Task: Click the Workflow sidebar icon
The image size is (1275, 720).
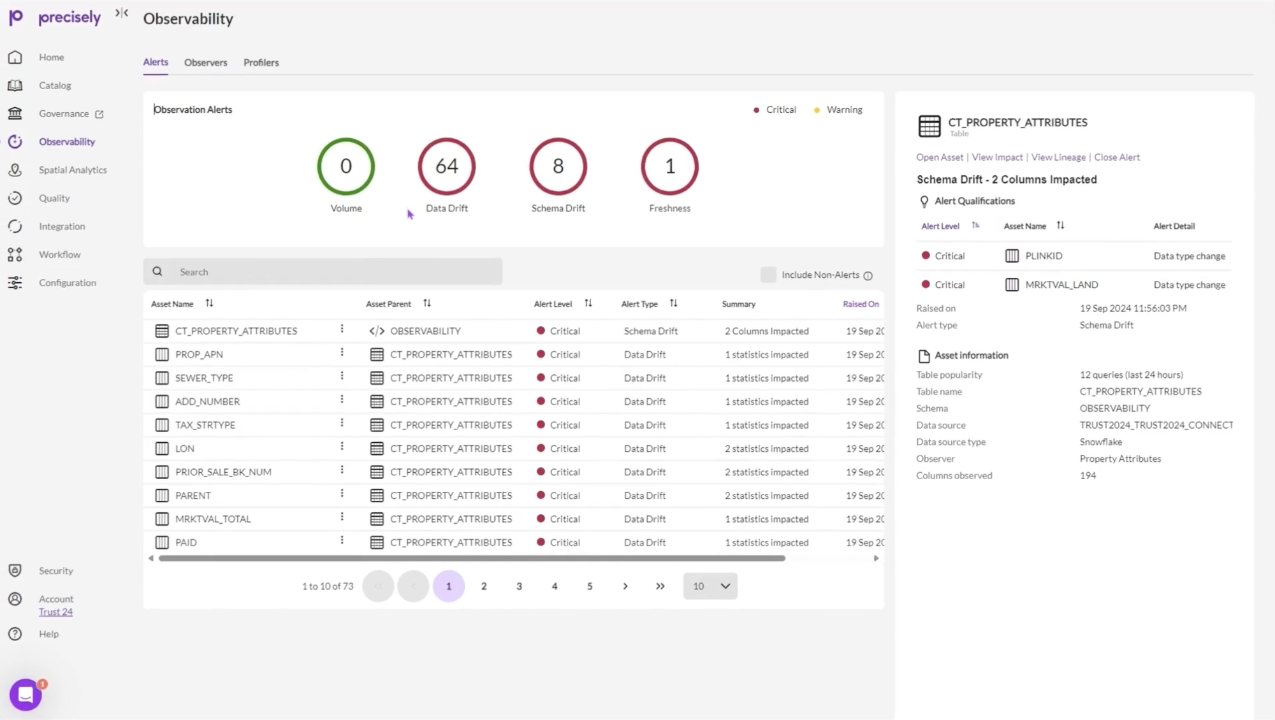Action: tap(15, 255)
